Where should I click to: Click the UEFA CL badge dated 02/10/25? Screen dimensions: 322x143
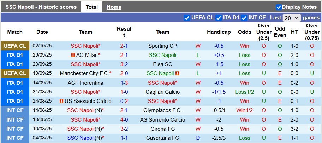click(15, 46)
